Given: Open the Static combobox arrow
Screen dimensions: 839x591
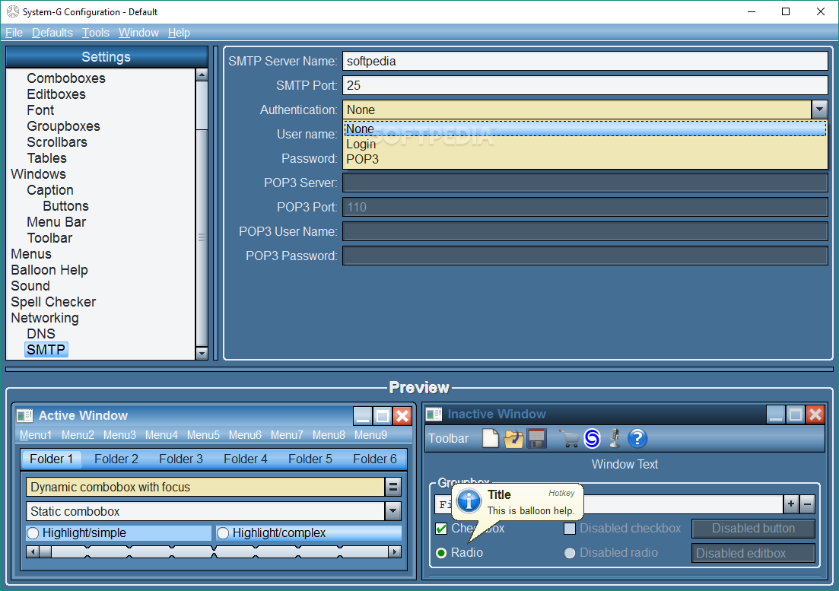Looking at the screenshot, I should tap(393, 511).
